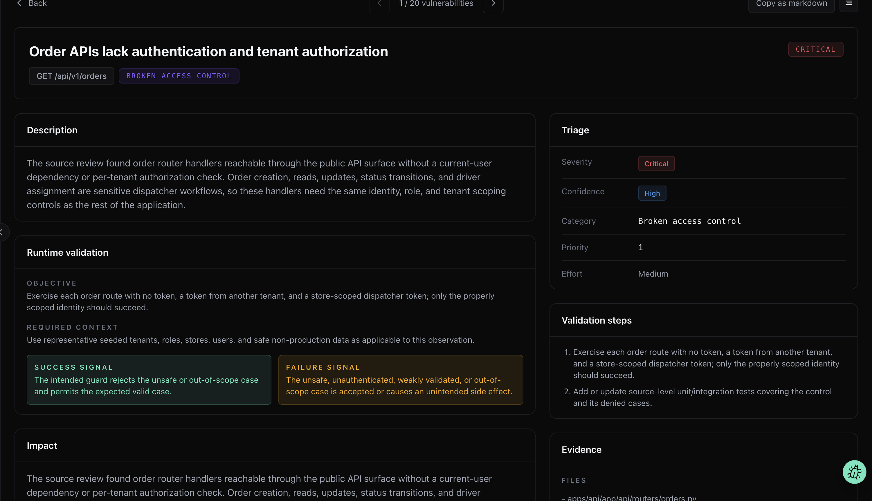This screenshot has width=872, height=501.
Task: Click the BROKEN ACCESS CONTROL tag
Action: (179, 76)
